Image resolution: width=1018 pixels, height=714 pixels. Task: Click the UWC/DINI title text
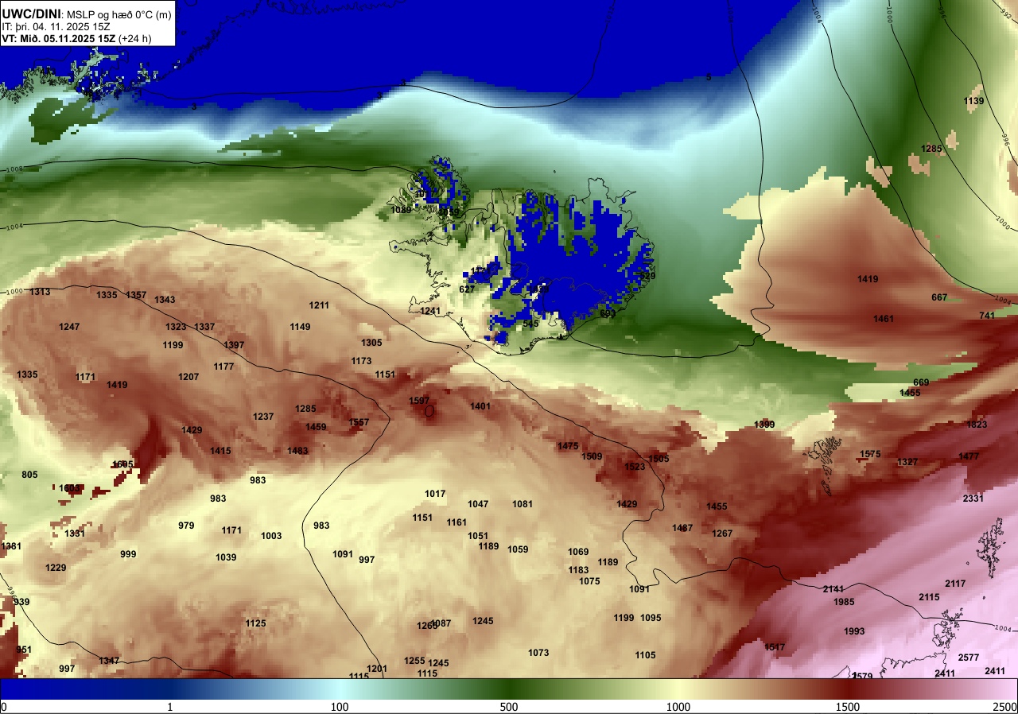(30, 14)
